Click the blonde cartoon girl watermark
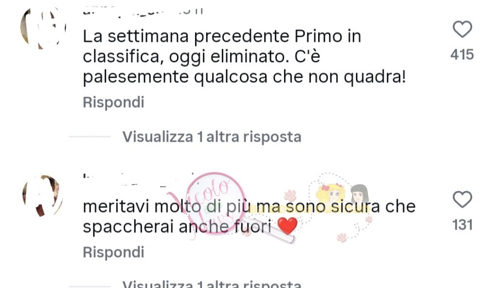Screen dimensions: 498x288 tap(330, 193)
